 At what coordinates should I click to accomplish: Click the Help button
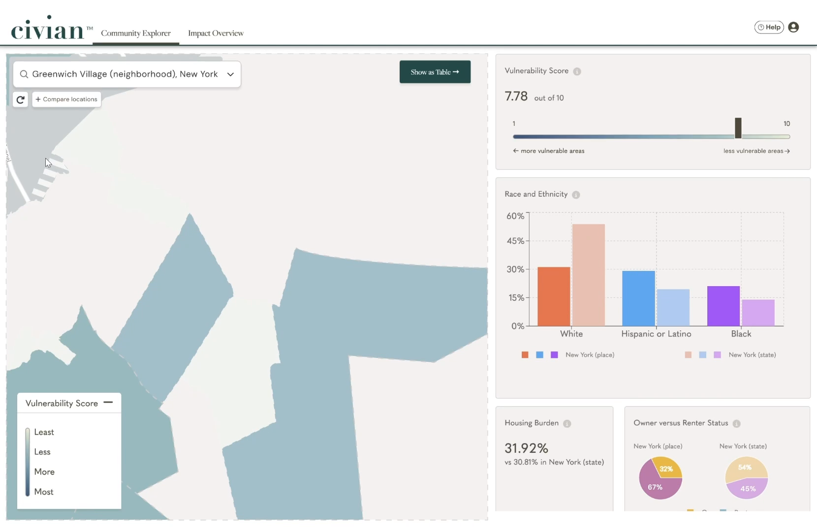pyautogui.click(x=769, y=27)
